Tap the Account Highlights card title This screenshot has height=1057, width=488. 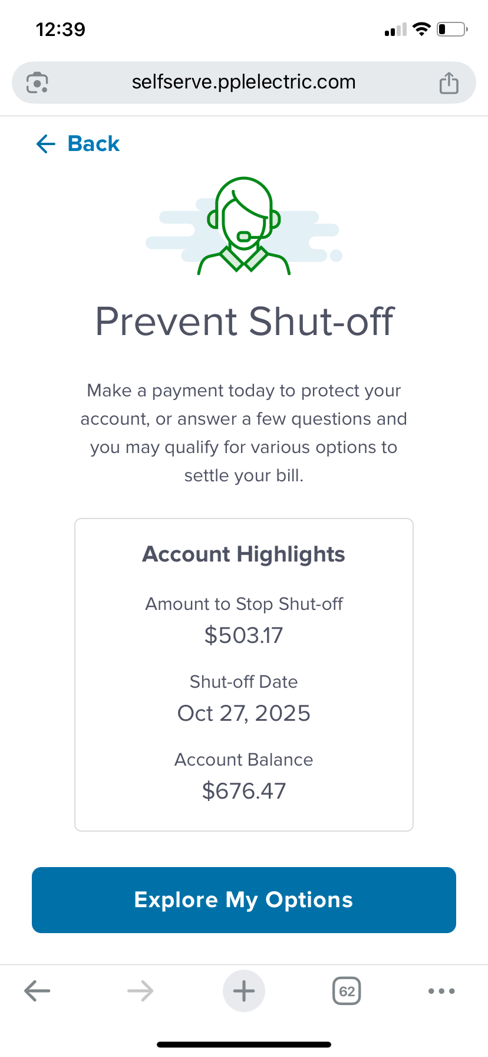tap(244, 554)
